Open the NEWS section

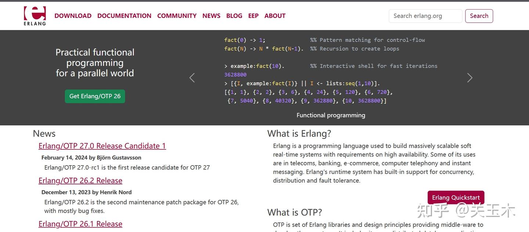(211, 16)
